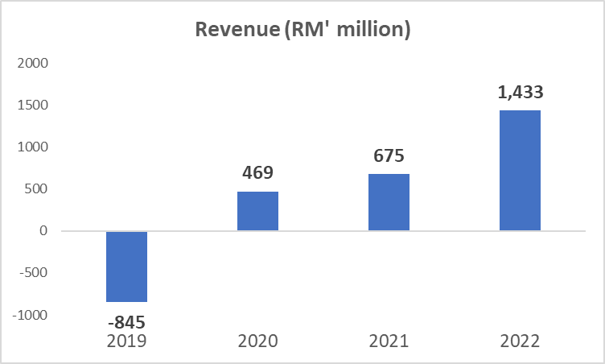Select the tallest bar for 2022
Screen dimensions: 605x364
[520, 171]
